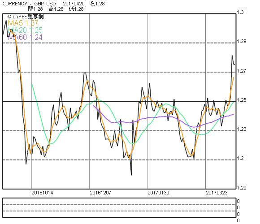The image size is (260, 224).
Task: Click the 1.27 price axis label
Action: coord(242,71)
